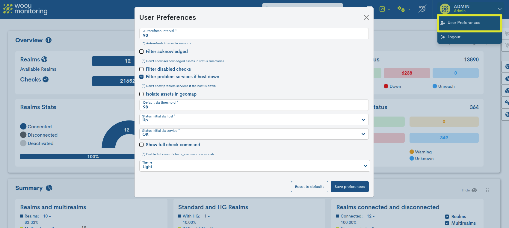This screenshot has width=509, height=228.
Task: Click the pie chart icon in right sidebar
Action: tap(507, 78)
